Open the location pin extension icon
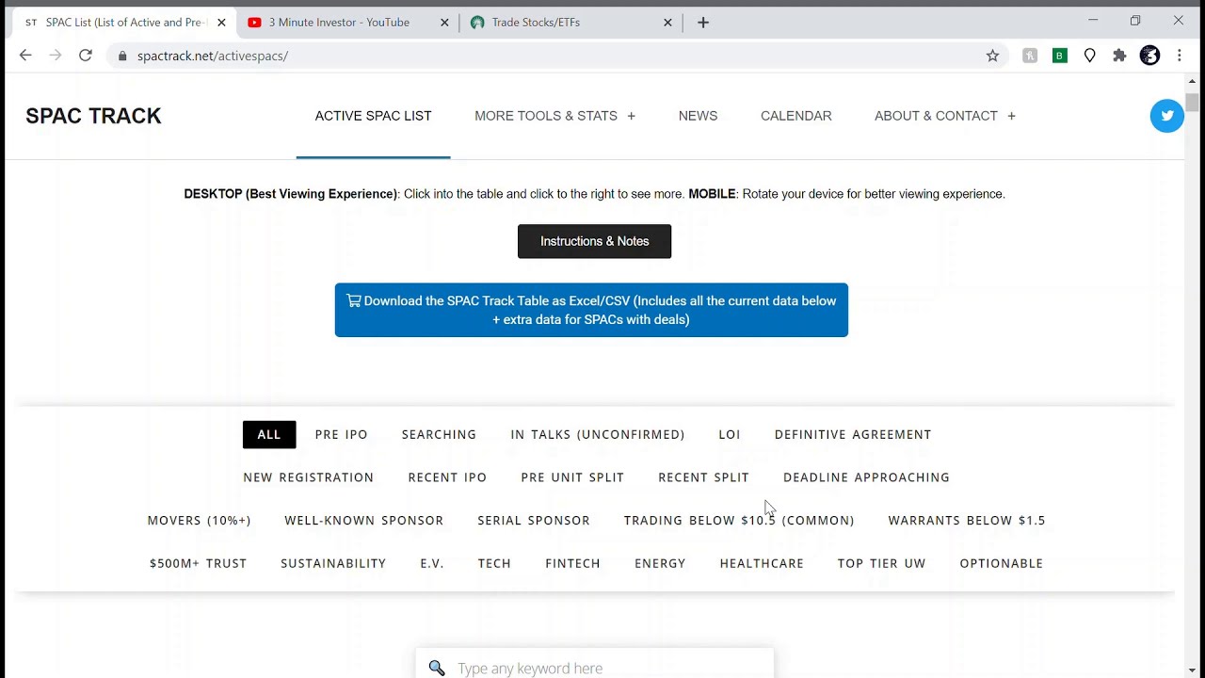The width and height of the screenshot is (1205, 678). (x=1089, y=56)
